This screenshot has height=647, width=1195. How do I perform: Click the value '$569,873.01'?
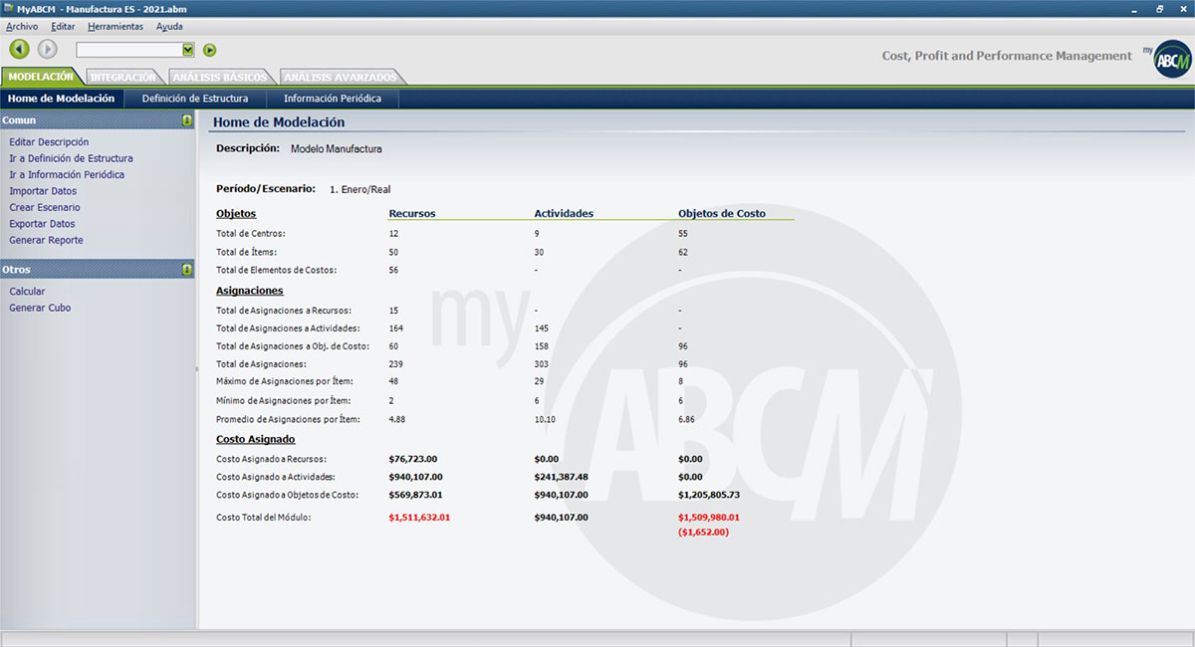415,495
